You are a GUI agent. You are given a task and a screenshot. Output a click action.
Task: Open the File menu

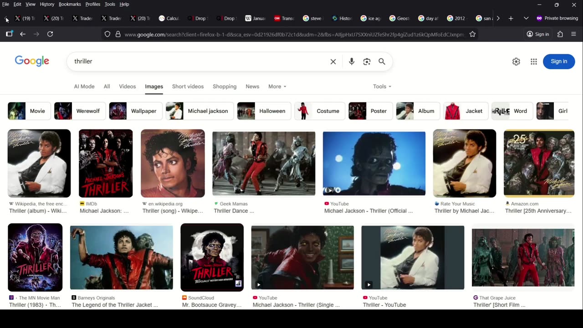(x=5, y=4)
